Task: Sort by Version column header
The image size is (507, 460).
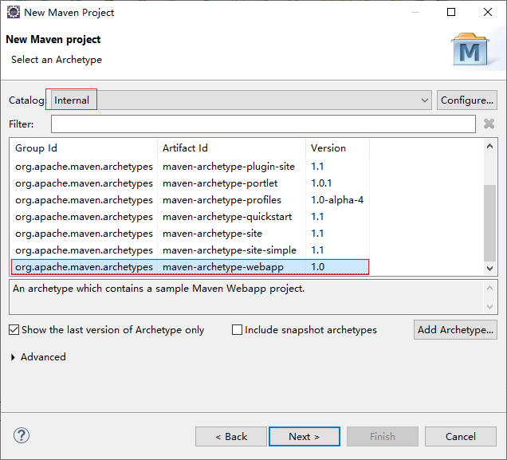Action: point(337,148)
